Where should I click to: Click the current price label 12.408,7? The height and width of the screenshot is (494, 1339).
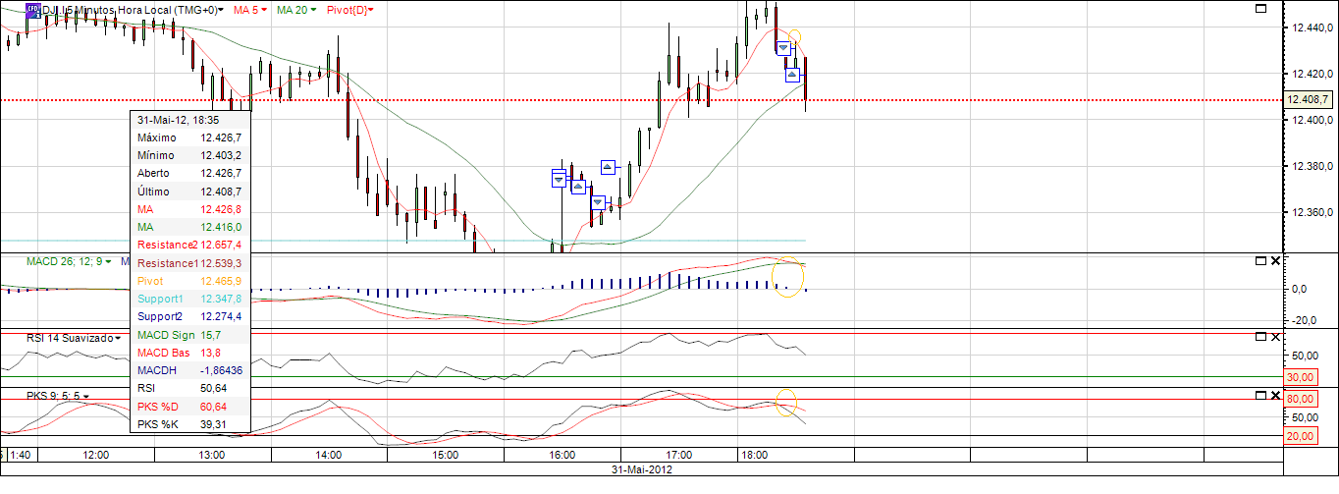coord(1310,100)
